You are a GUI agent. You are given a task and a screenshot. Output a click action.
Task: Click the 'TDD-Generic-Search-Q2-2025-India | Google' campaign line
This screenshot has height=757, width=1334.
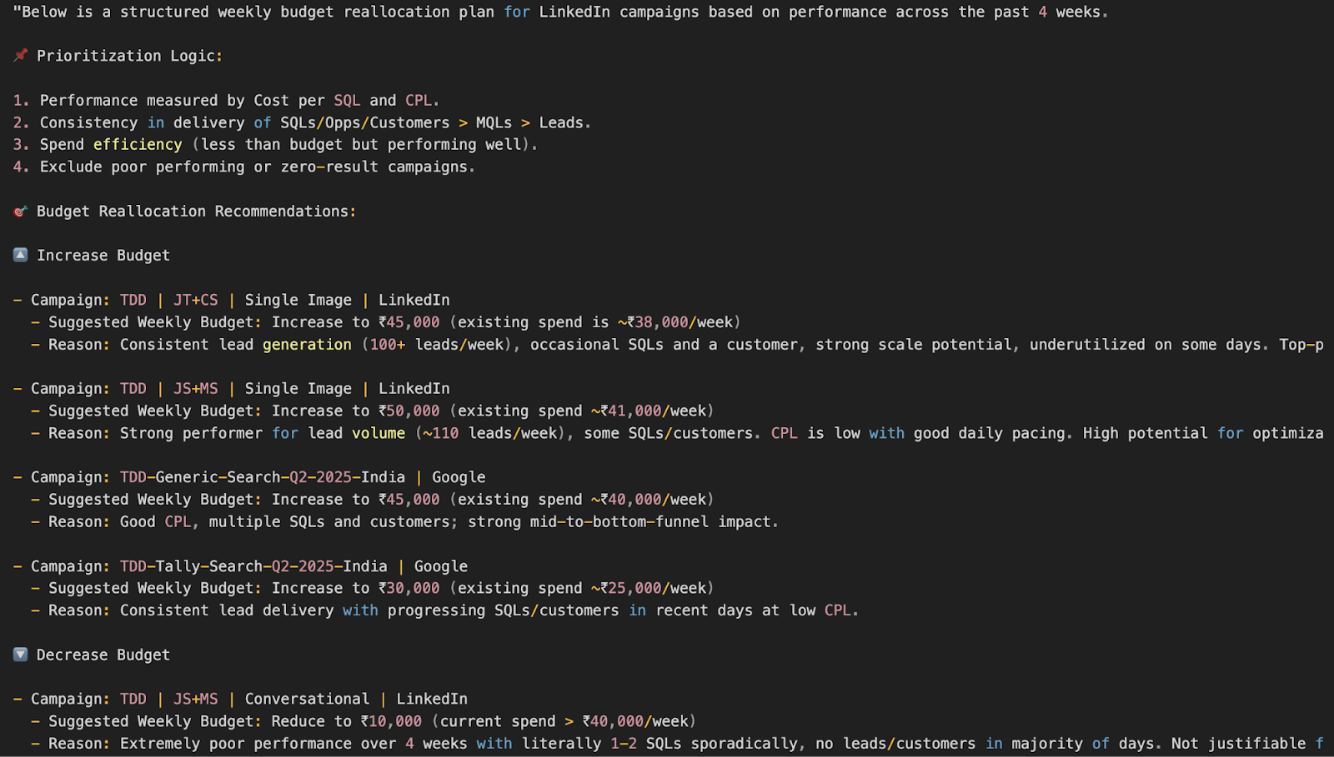(249, 477)
